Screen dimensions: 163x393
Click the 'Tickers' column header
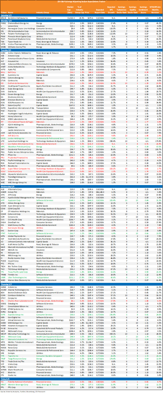pos(4,12)
